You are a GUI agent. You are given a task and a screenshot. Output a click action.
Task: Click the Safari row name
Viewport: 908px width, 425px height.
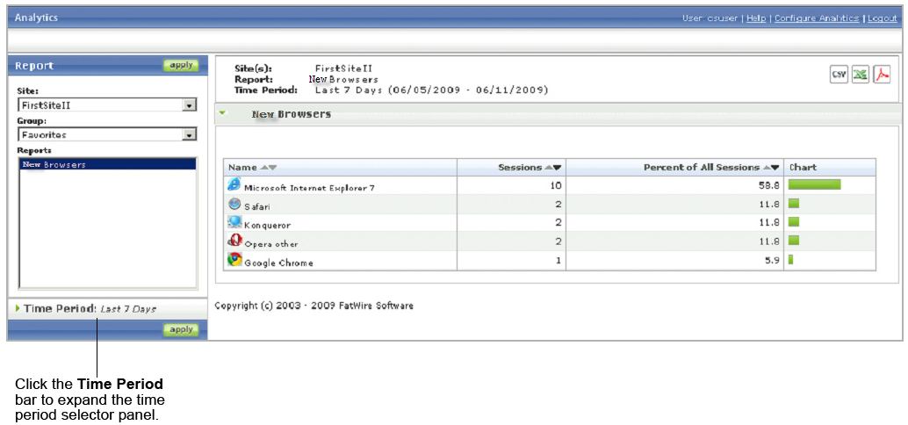pos(257,206)
